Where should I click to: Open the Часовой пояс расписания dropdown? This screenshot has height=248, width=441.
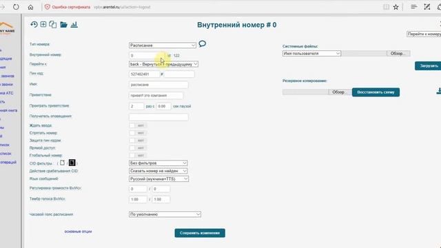coord(165,214)
